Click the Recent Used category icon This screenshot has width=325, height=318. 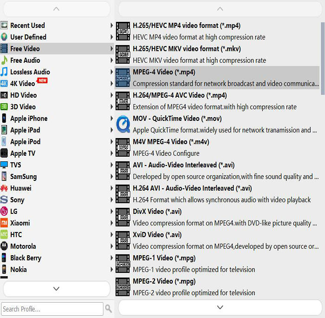pyautogui.click(x=4, y=25)
